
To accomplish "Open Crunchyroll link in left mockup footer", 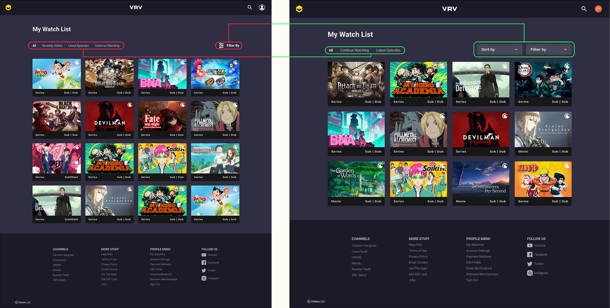I will pos(59,260).
